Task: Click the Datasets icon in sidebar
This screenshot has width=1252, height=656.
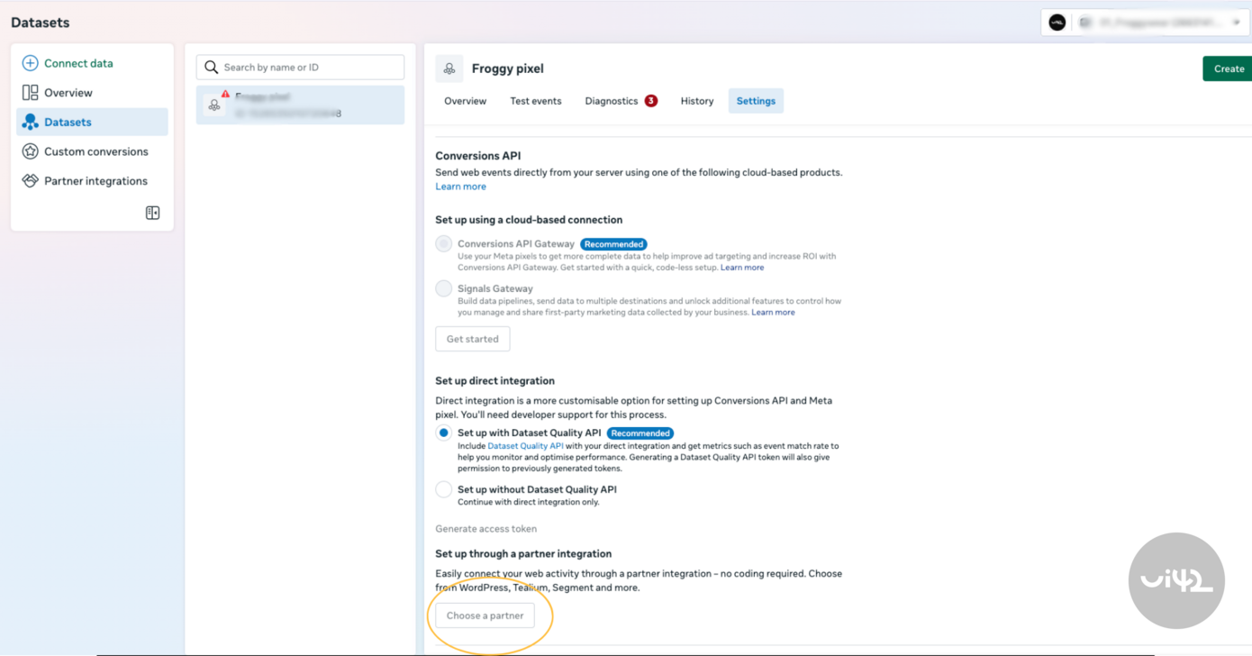Action: click(x=30, y=123)
